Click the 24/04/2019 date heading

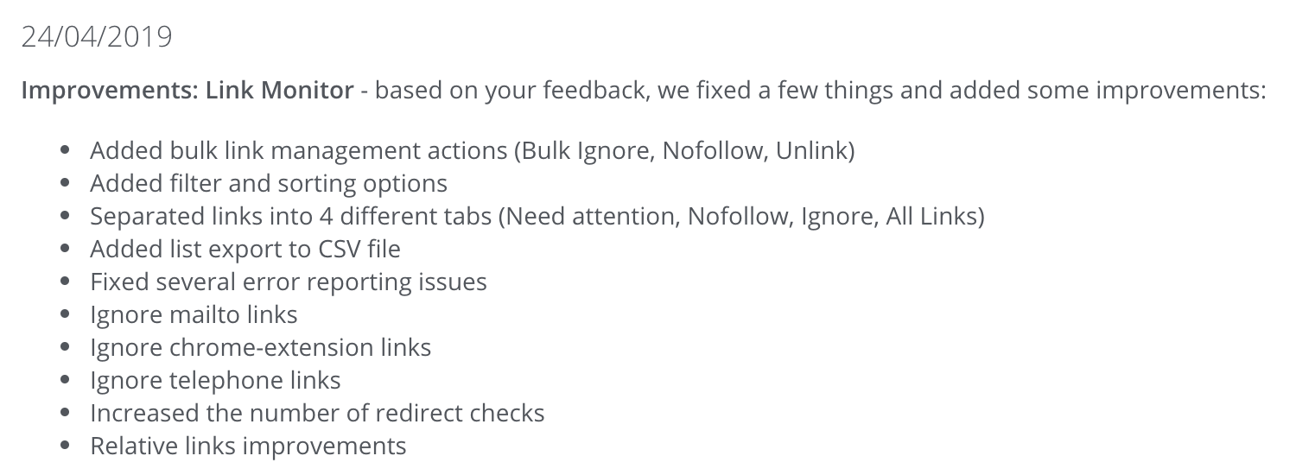(x=97, y=37)
